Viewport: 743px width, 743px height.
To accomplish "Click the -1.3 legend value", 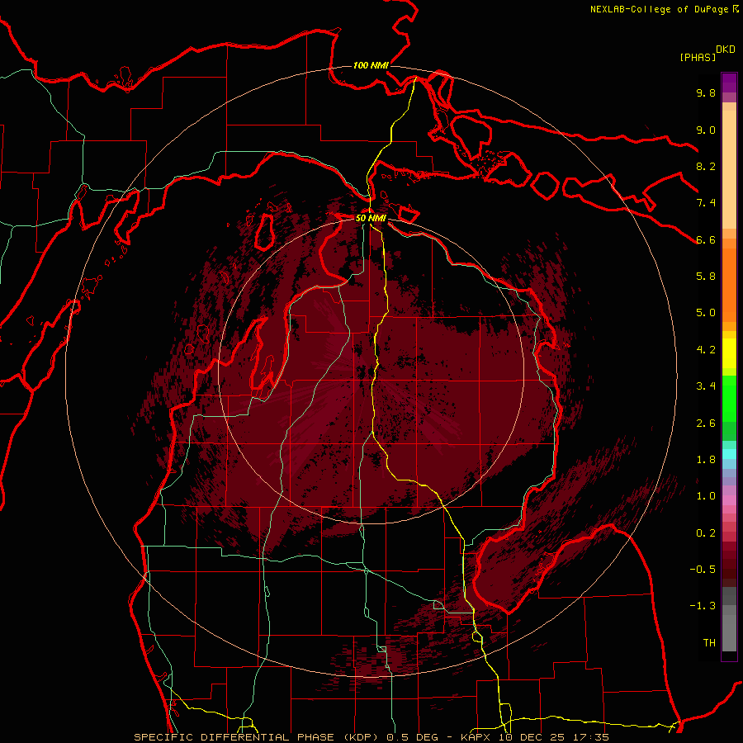I will [703, 606].
